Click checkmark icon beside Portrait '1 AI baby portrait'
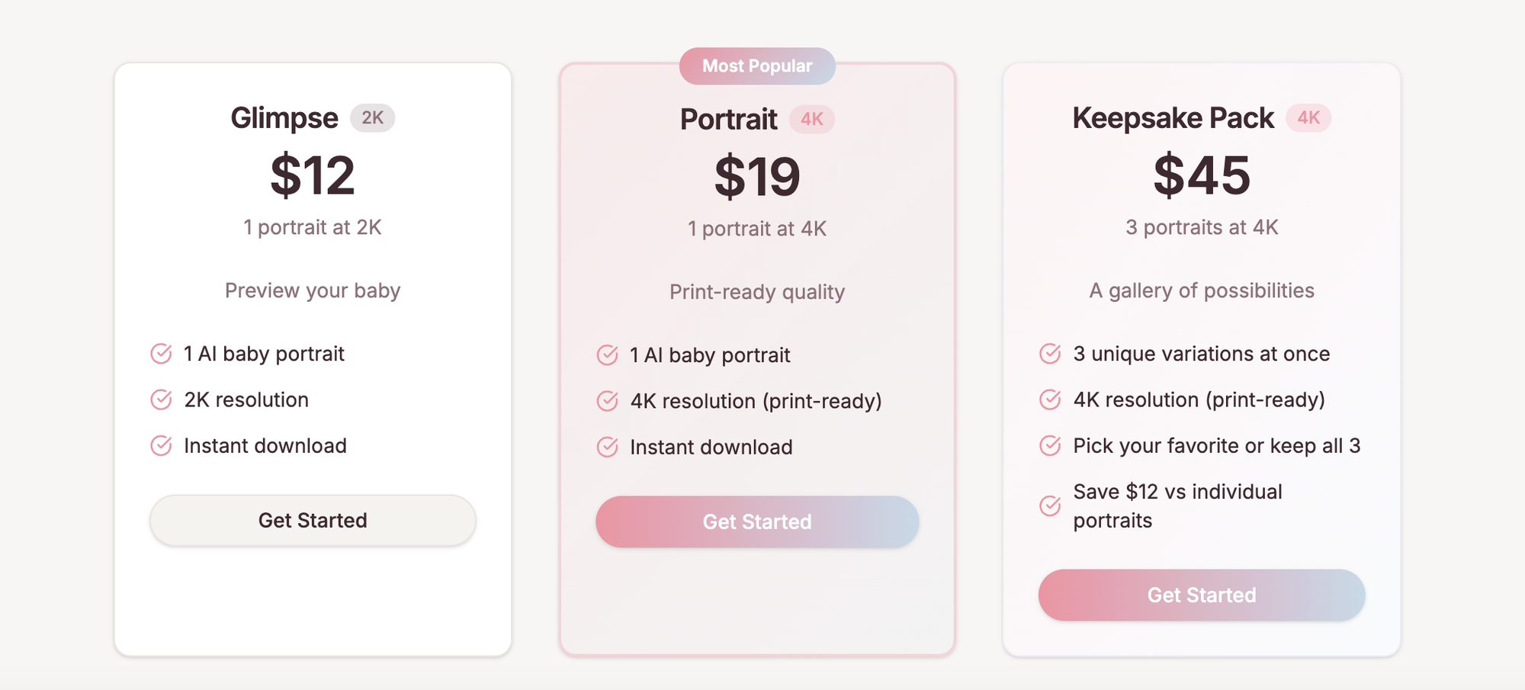Image resolution: width=1525 pixels, height=690 pixels. tap(607, 355)
